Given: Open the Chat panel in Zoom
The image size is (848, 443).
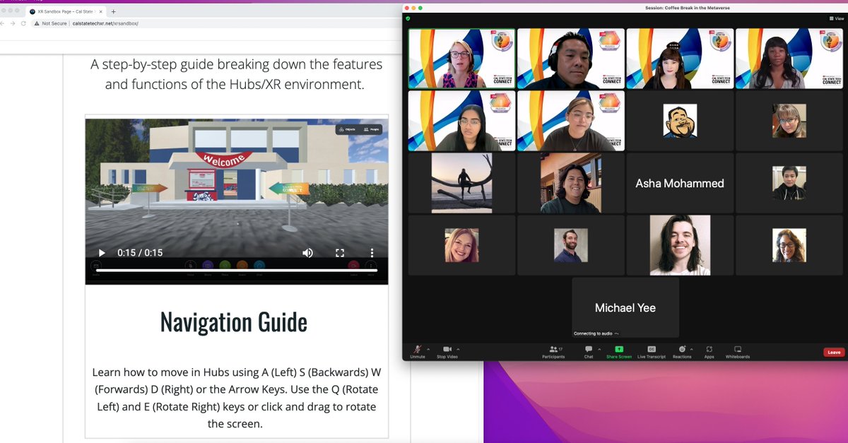Looking at the screenshot, I should 589,351.
